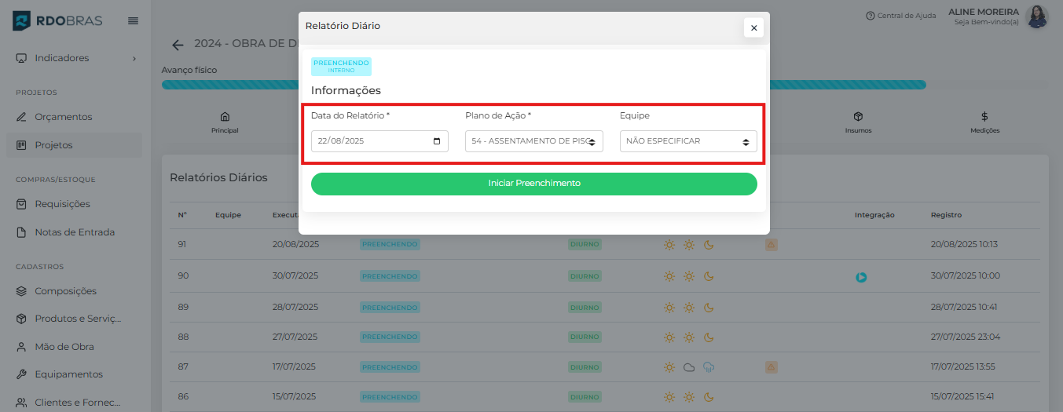Close the Relatório Diário dialog
Viewport: 1063px width, 412px height.
click(x=753, y=27)
